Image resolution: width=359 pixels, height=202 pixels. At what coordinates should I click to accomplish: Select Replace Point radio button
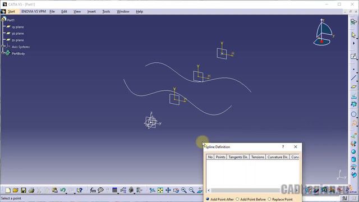(x=269, y=199)
